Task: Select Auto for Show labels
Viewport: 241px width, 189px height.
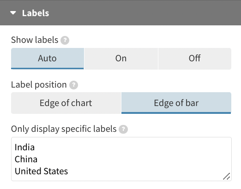Action: click(x=48, y=59)
